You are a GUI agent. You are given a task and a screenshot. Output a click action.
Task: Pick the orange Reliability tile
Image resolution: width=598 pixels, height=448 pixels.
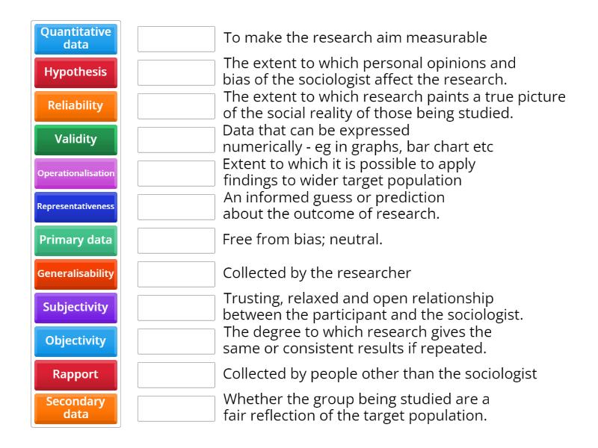click(x=75, y=106)
